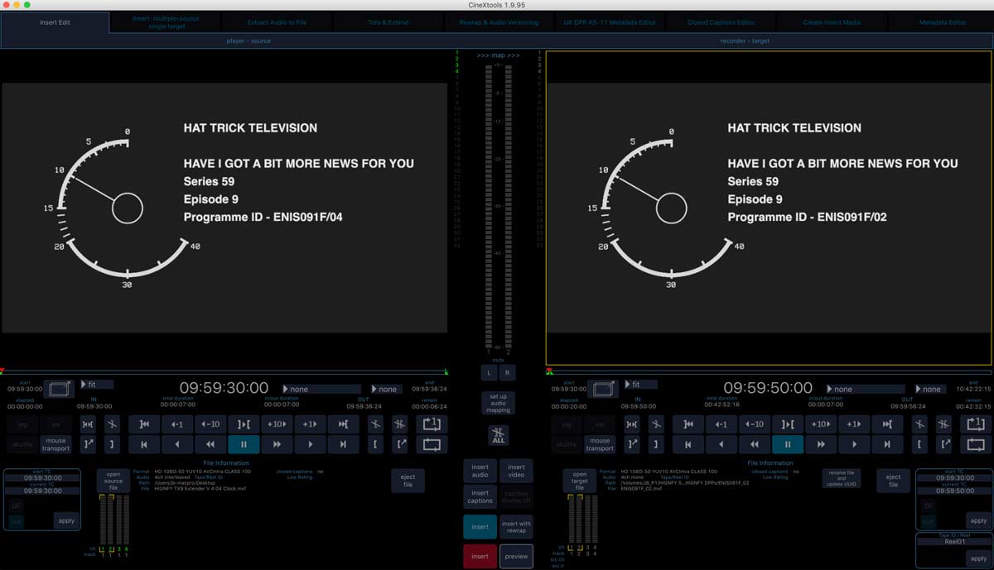Click the preview button
Image resolution: width=994 pixels, height=570 pixels.
tap(516, 557)
